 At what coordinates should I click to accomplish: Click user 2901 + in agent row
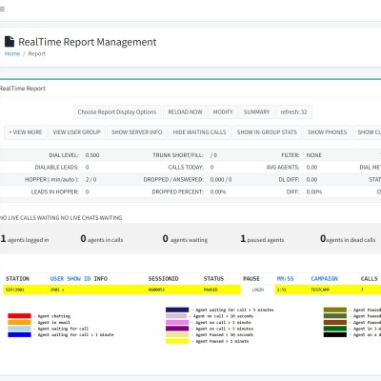pos(57,290)
